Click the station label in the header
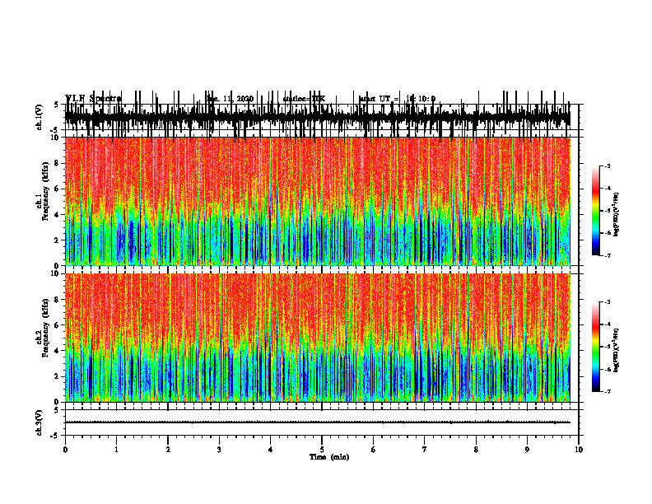 [304, 99]
